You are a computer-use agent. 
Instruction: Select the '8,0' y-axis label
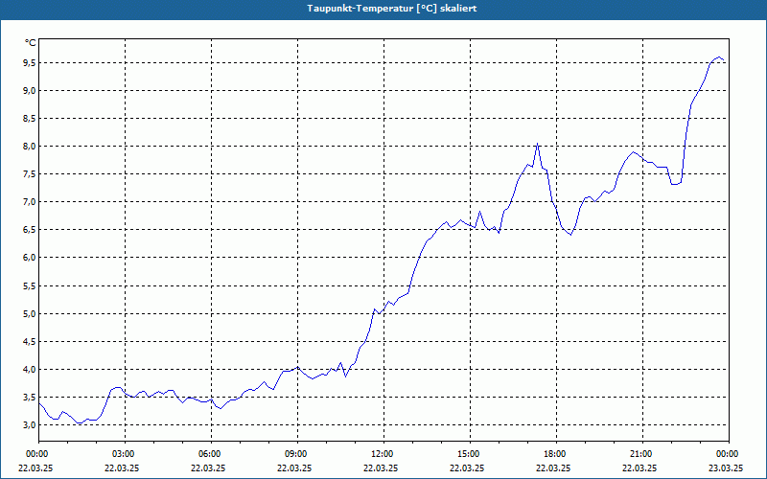tap(30, 147)
